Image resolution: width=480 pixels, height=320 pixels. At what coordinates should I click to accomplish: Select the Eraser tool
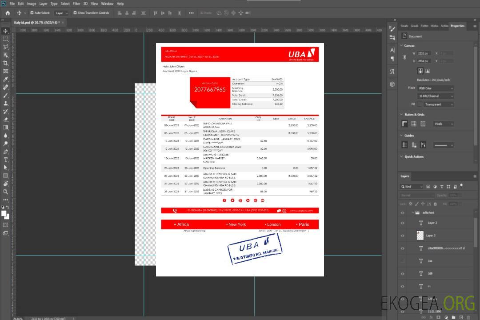point(5,120)
